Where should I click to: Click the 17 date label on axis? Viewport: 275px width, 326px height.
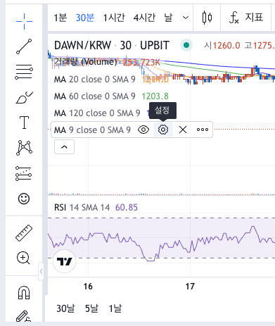pyautogui.click(x=190, y=287)
